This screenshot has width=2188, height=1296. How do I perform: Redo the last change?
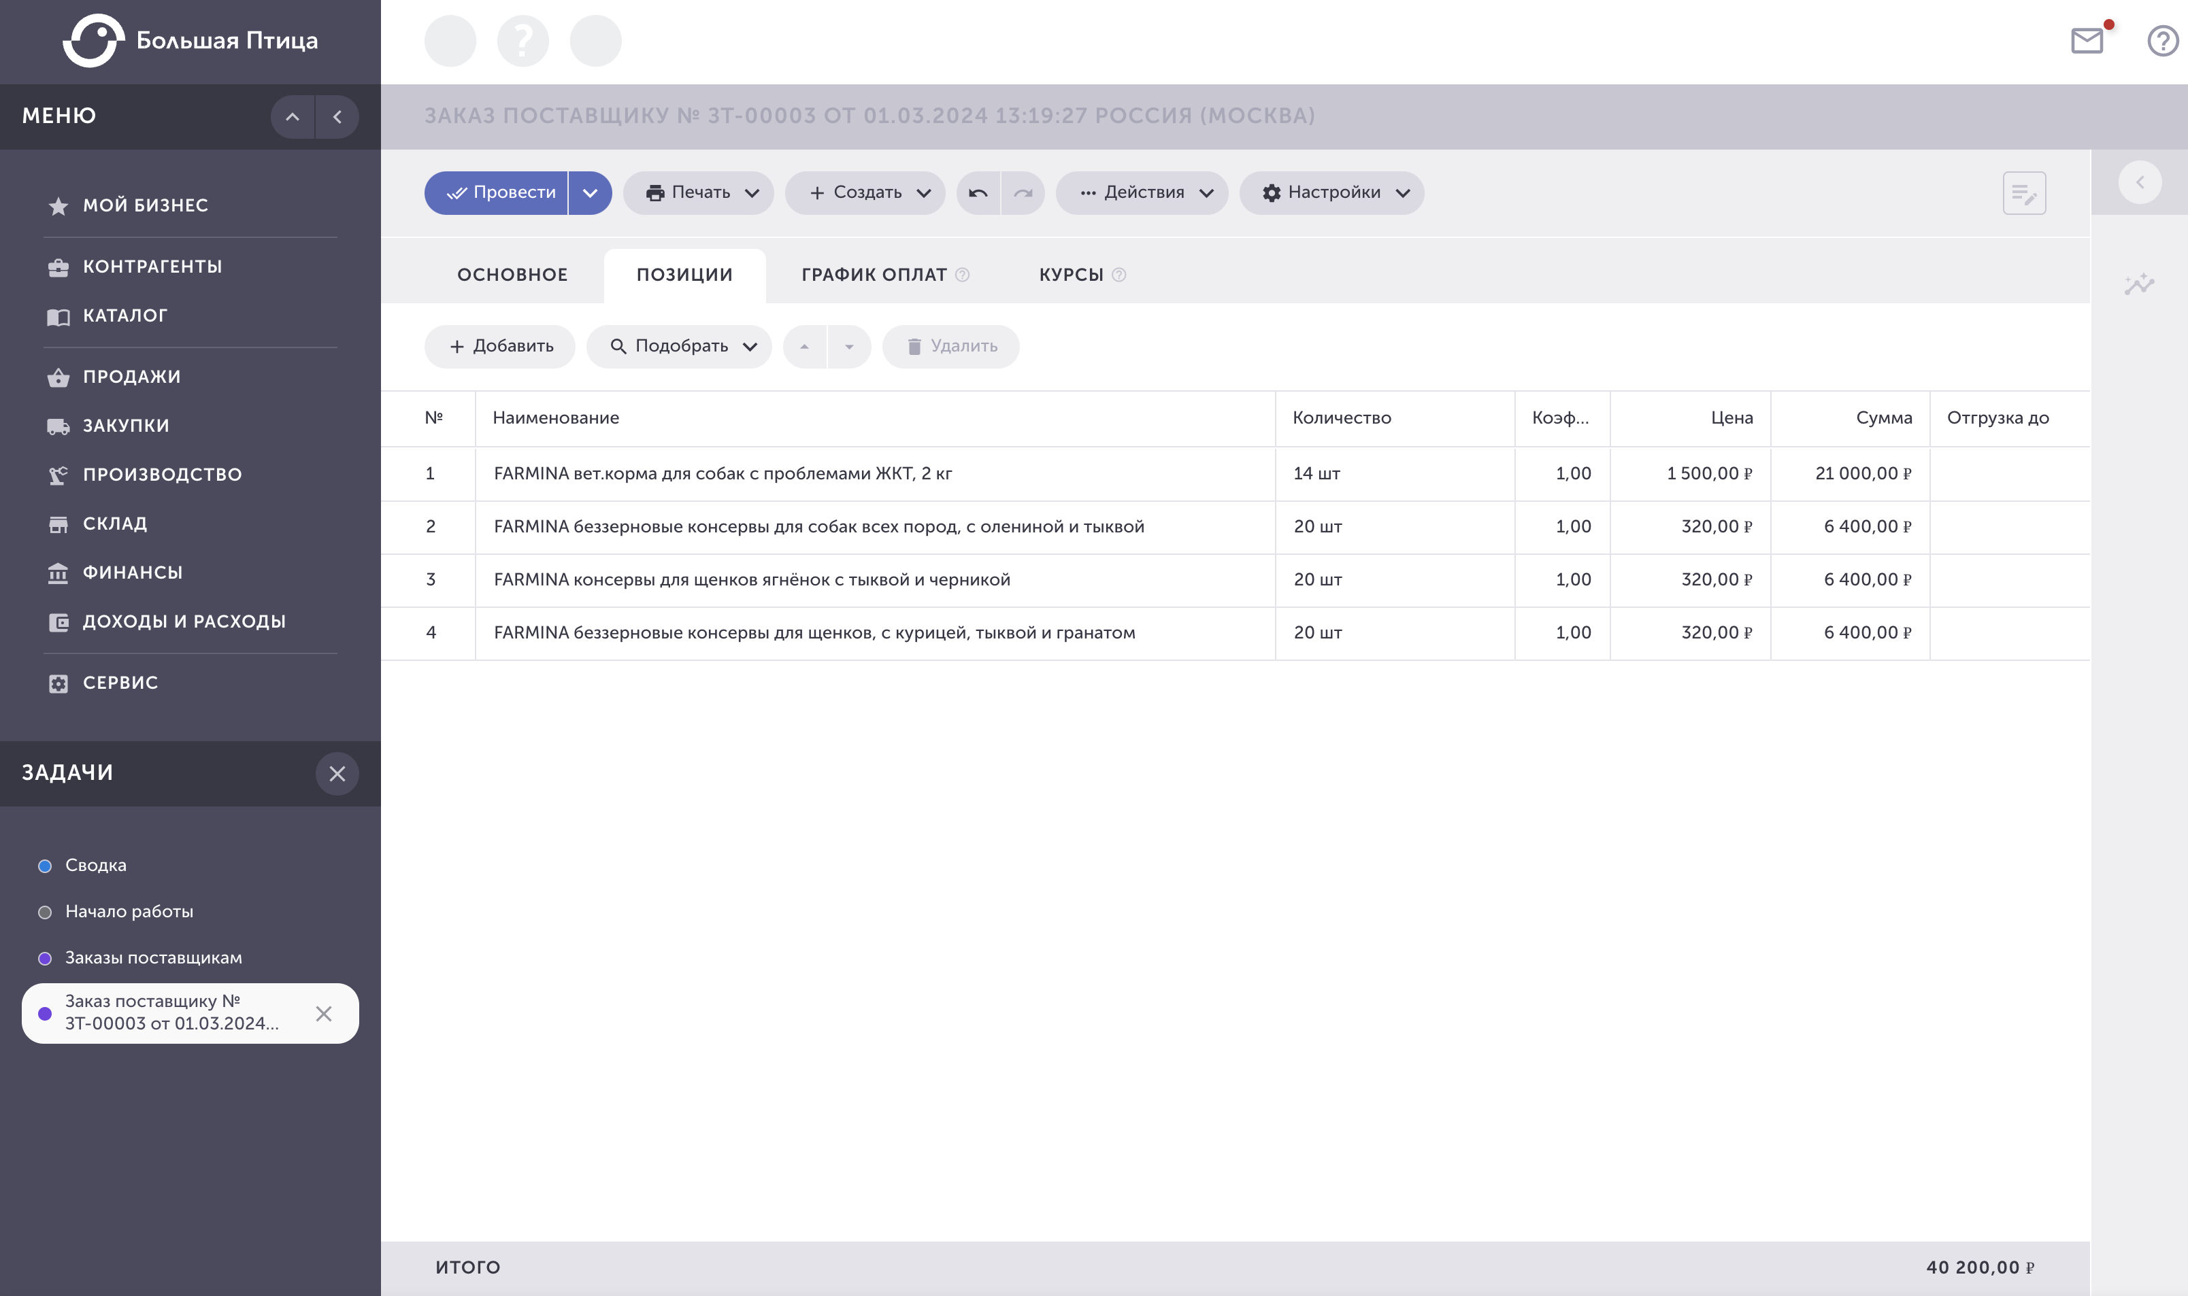[1023, 193]
